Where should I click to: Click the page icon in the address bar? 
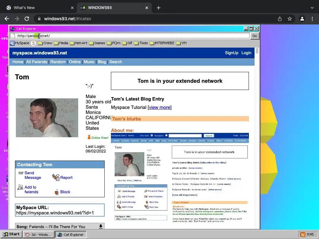[x=13, y=36]
